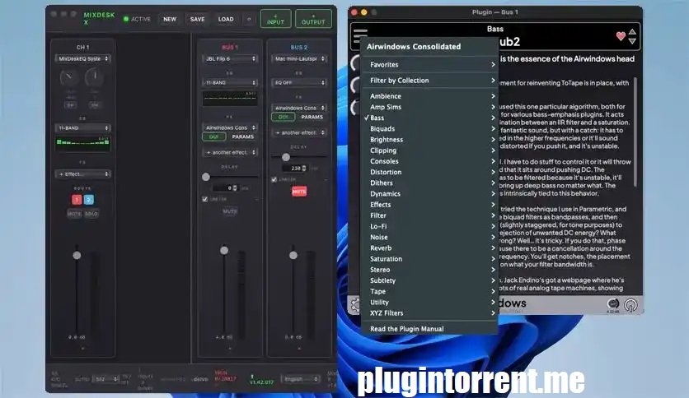Open the Clipping category submenu
Viewport: 689px width, 398px height.
(x=429, y=150)
